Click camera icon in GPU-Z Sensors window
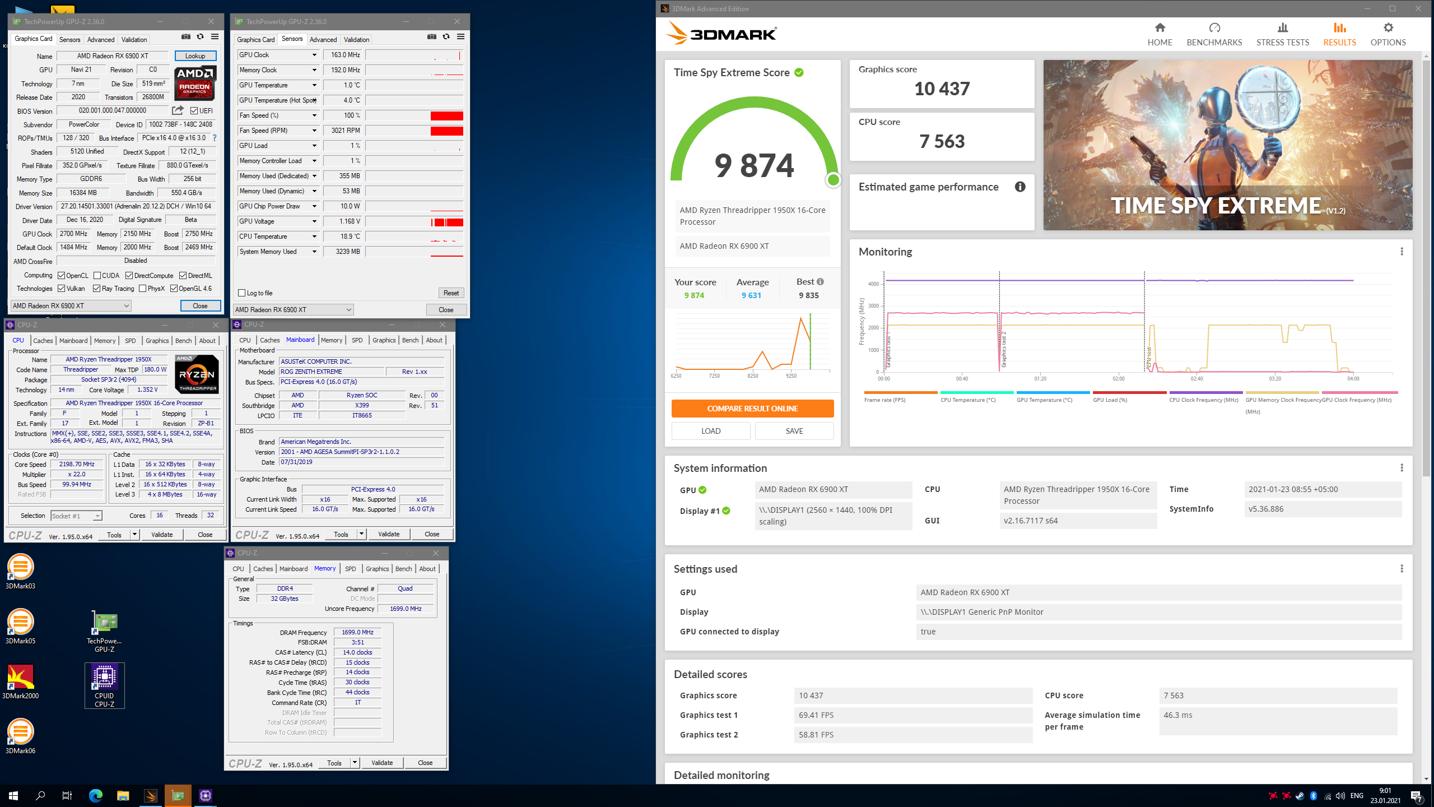The height and width of the screenshot is (807, 1434). pyautogui.click(x=432, y=37)
